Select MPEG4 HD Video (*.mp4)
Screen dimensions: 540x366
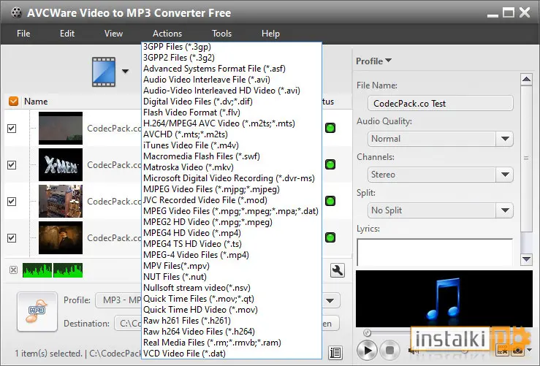[232, 233]
